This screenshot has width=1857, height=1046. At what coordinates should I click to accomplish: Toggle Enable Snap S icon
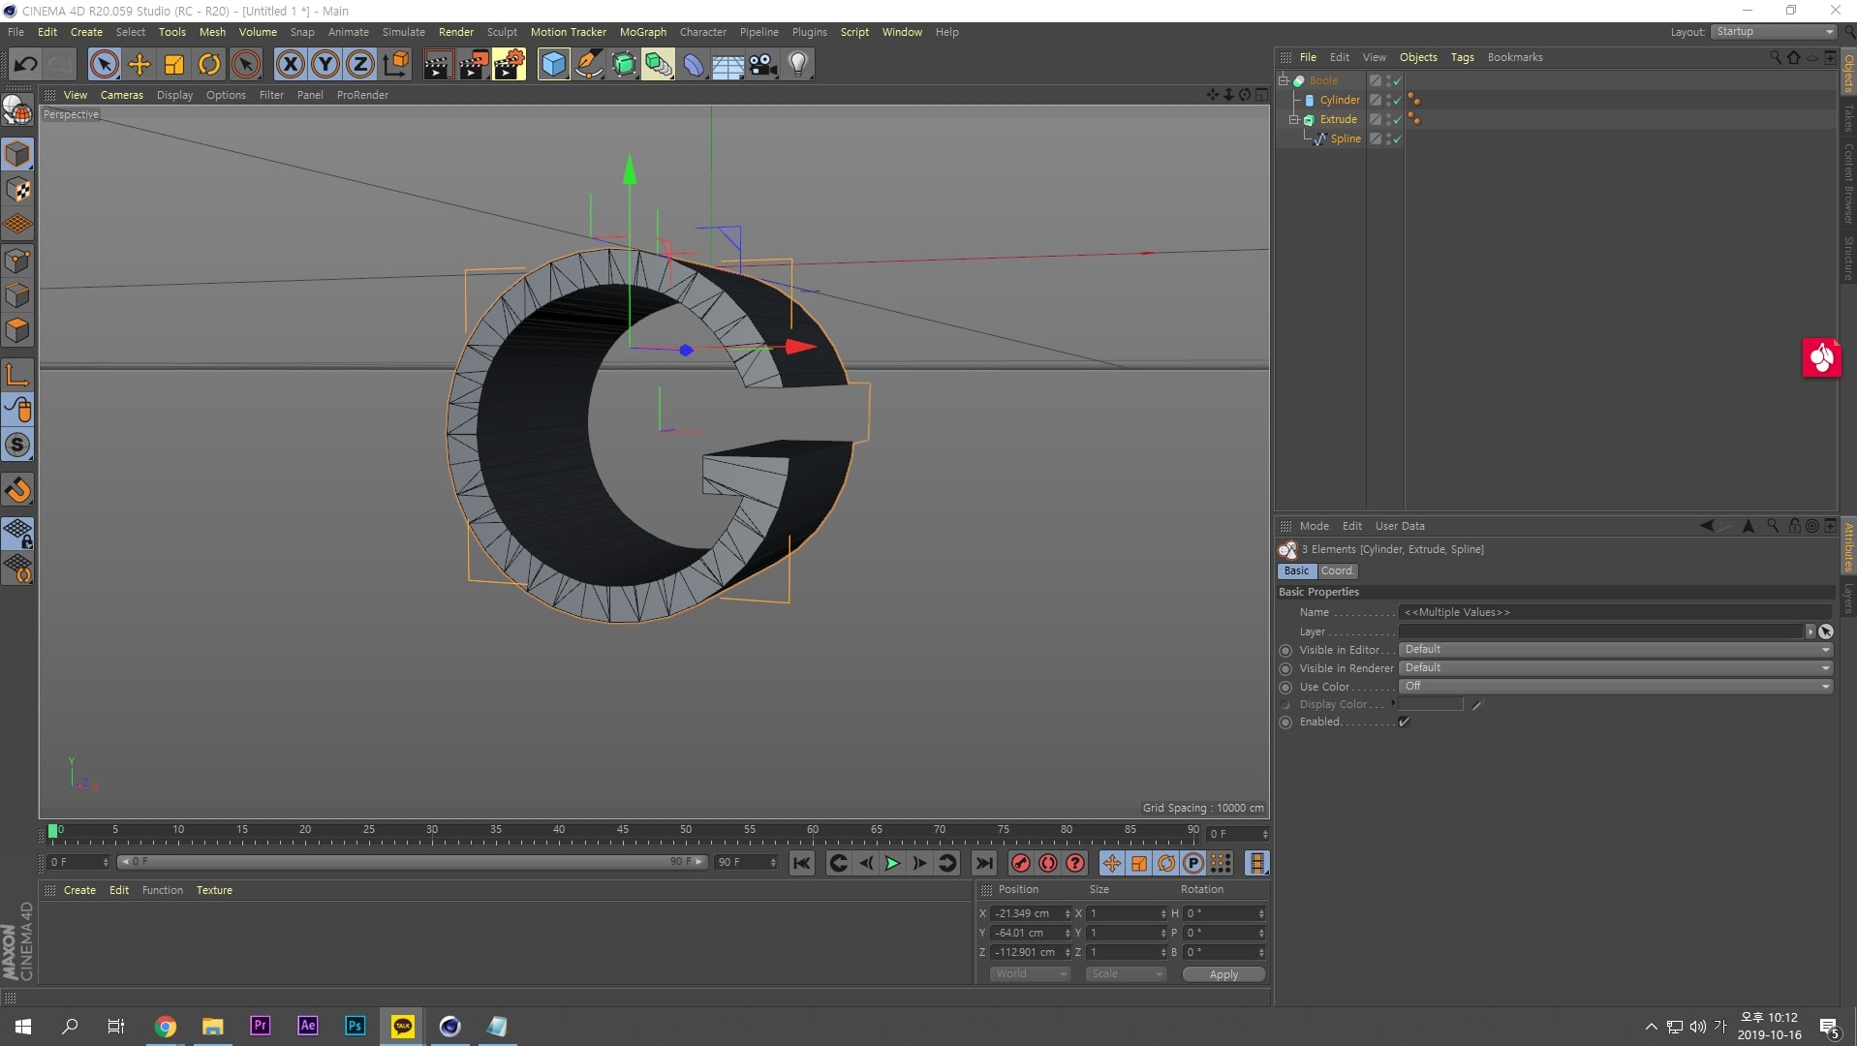coord(17,445)
